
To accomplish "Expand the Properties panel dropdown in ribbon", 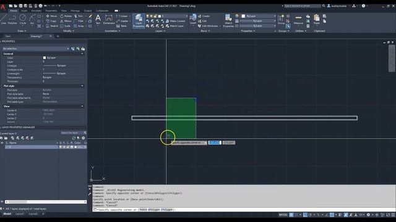I will click(x=248, y=31).
